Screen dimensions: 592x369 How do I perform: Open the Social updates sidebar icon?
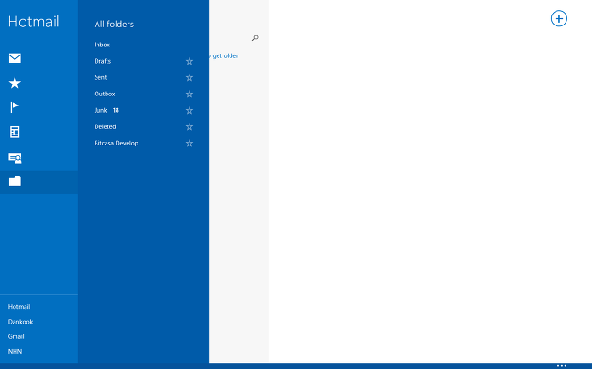coord(15,157)
